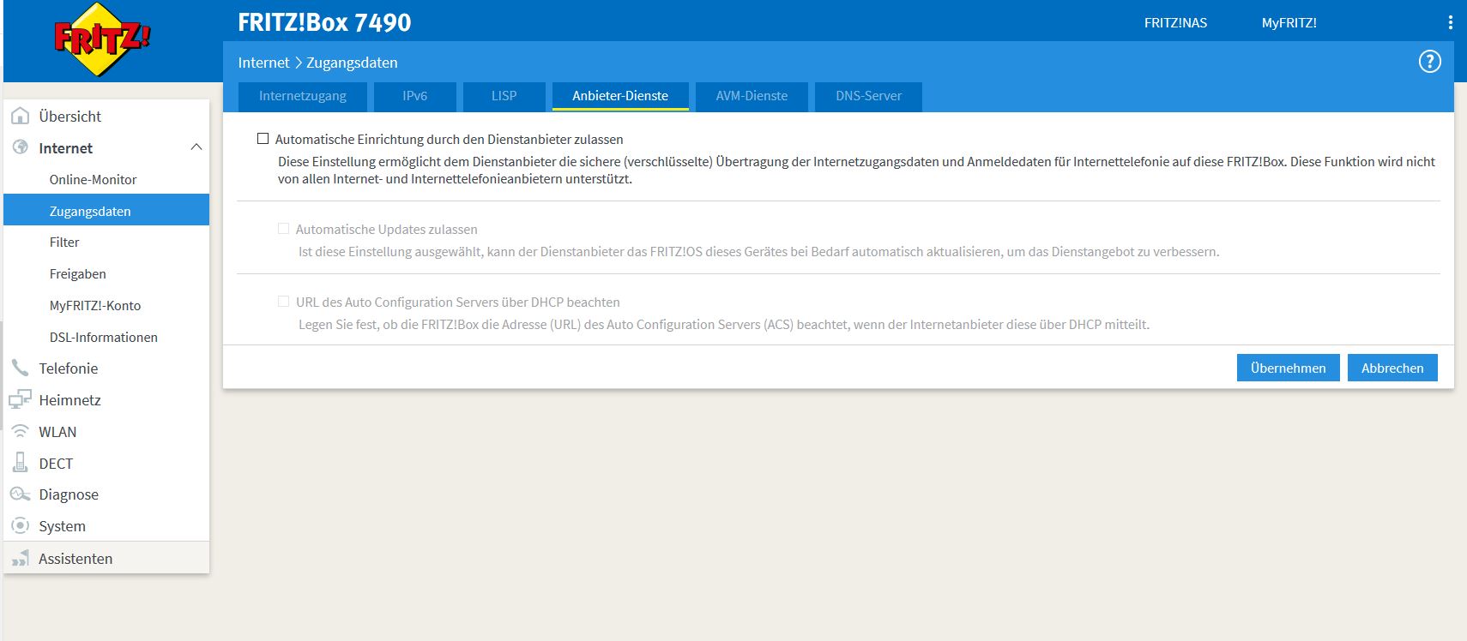Click the Heimnetz network icon
1467x641 pixels.
(20, 399)
